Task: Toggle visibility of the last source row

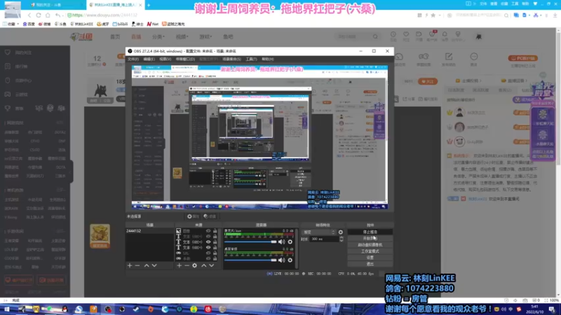Action: [x=208, y=258]
